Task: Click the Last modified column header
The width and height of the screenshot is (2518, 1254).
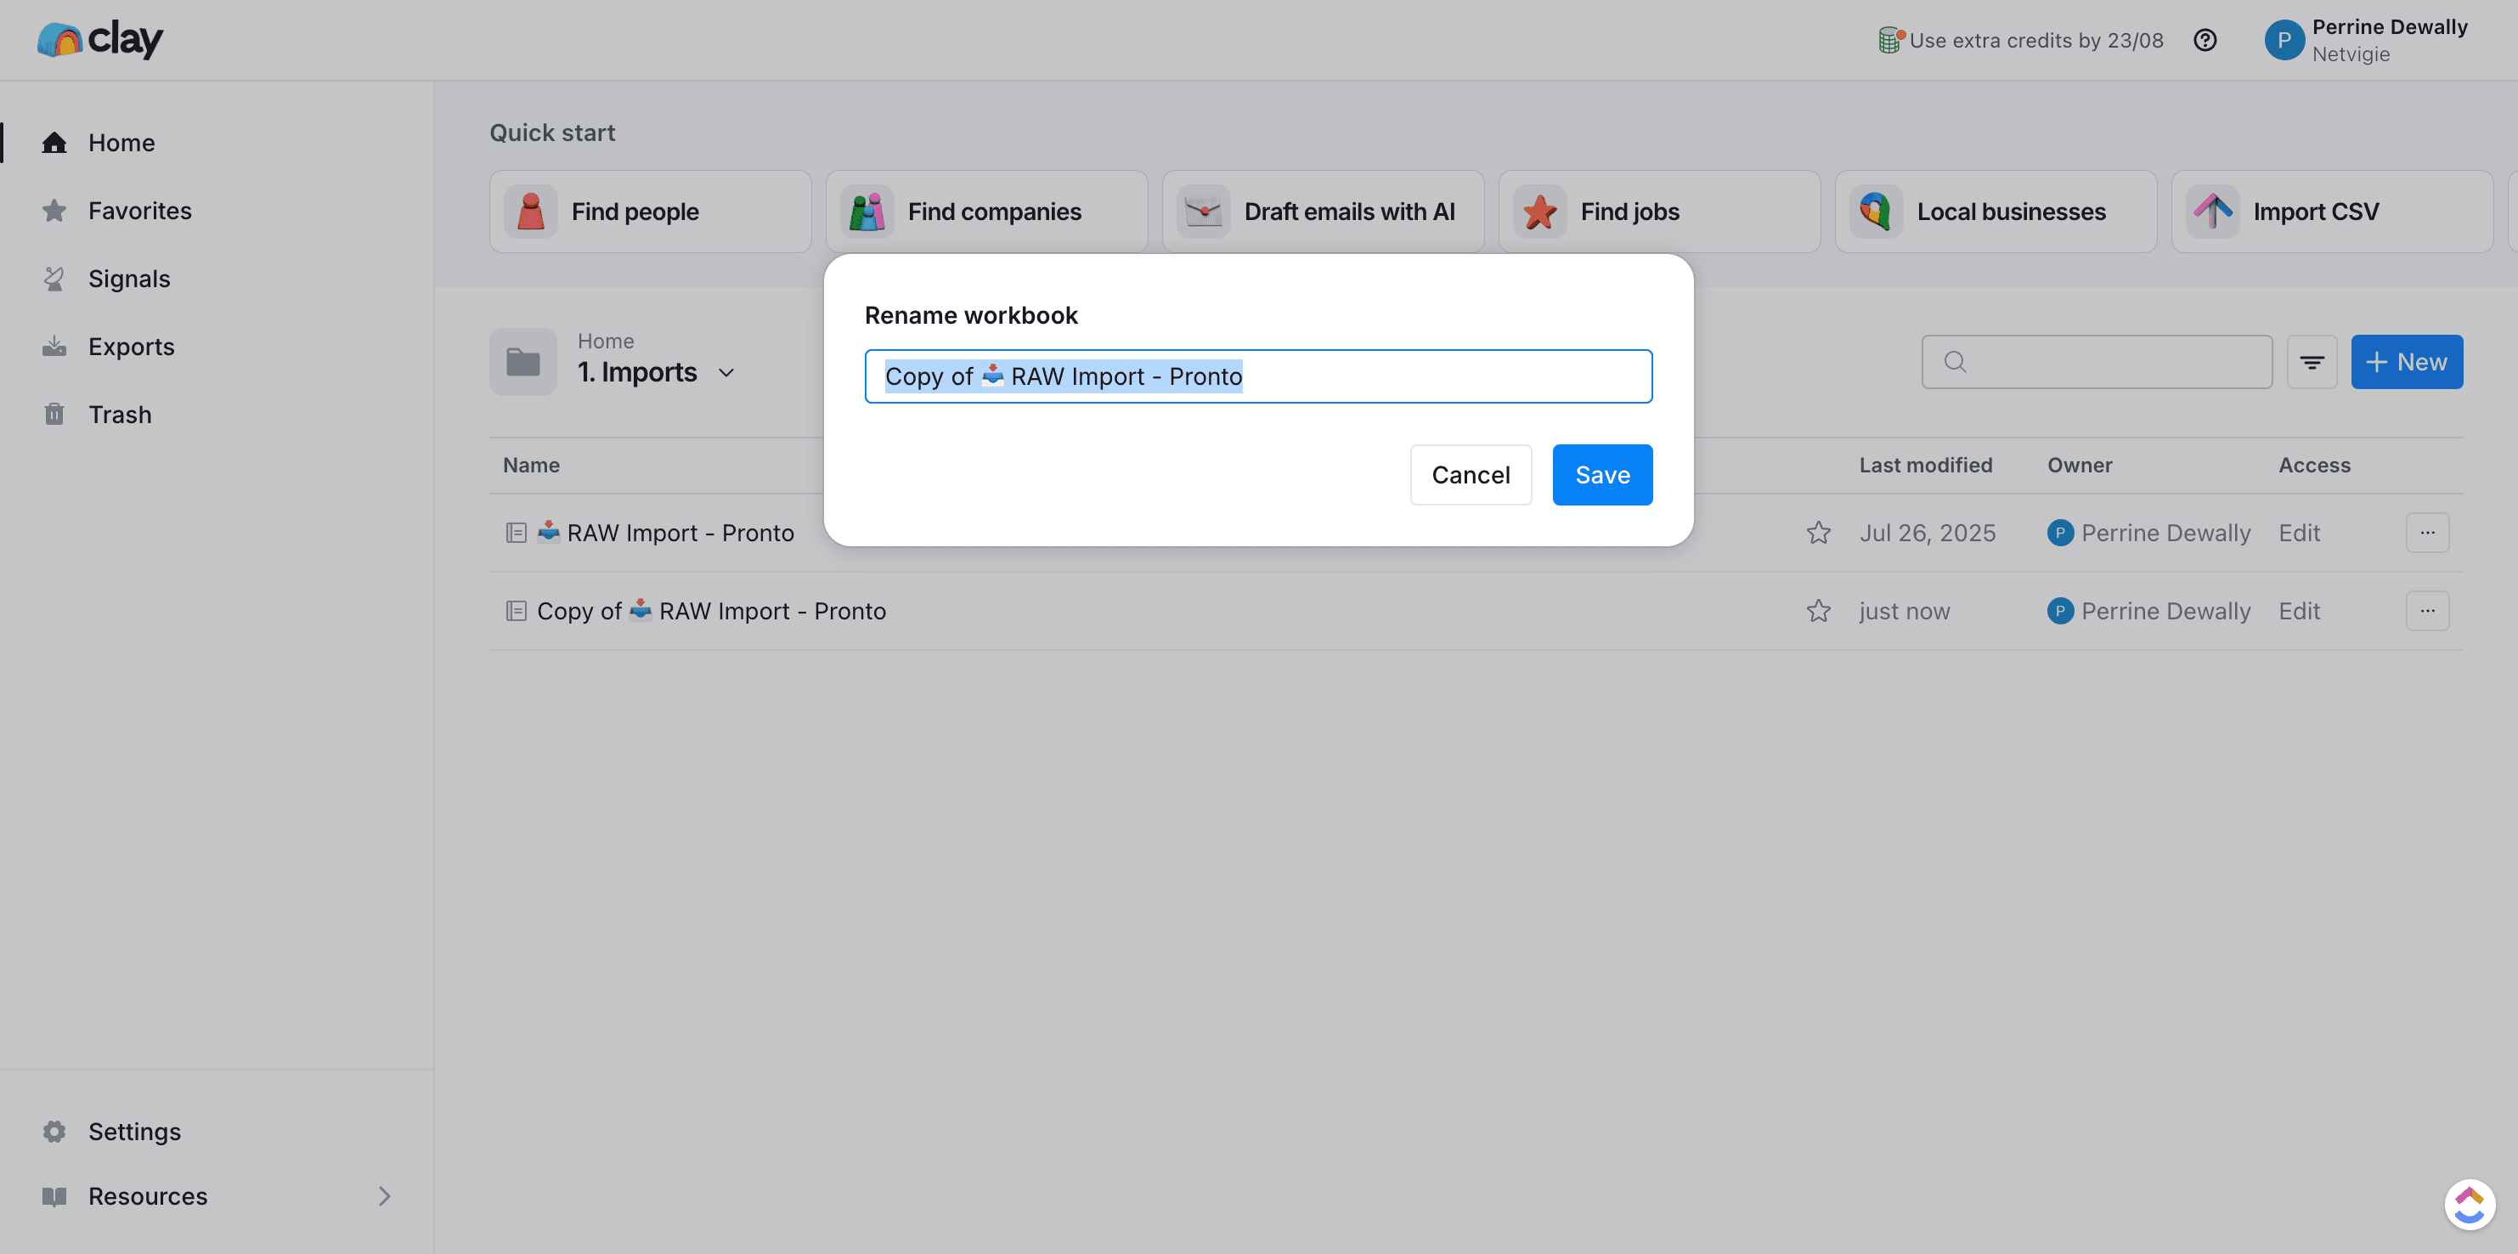Action: tap(1925, 466)
